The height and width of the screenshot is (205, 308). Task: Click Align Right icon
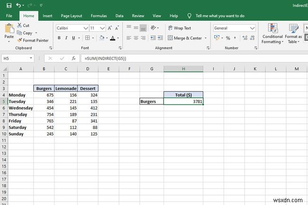[143, 38]
